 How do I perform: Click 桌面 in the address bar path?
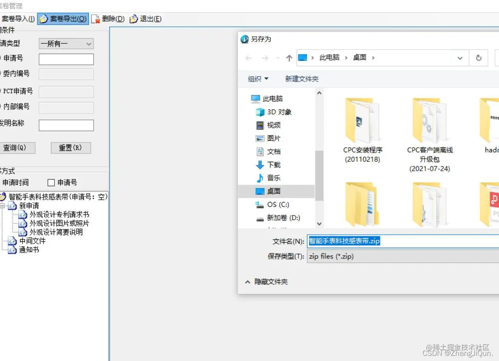[360, 58]
